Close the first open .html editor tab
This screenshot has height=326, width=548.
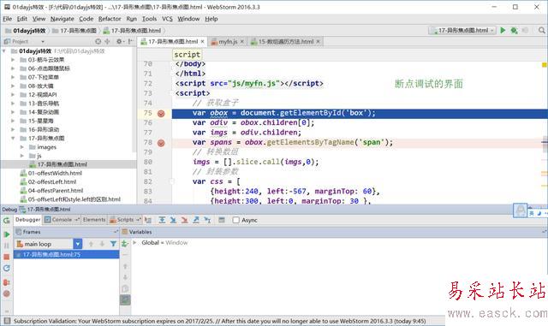[202, 42]
